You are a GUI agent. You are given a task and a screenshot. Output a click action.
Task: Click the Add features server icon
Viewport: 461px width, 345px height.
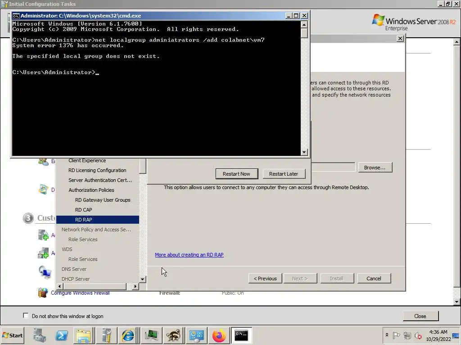(43, 253)
